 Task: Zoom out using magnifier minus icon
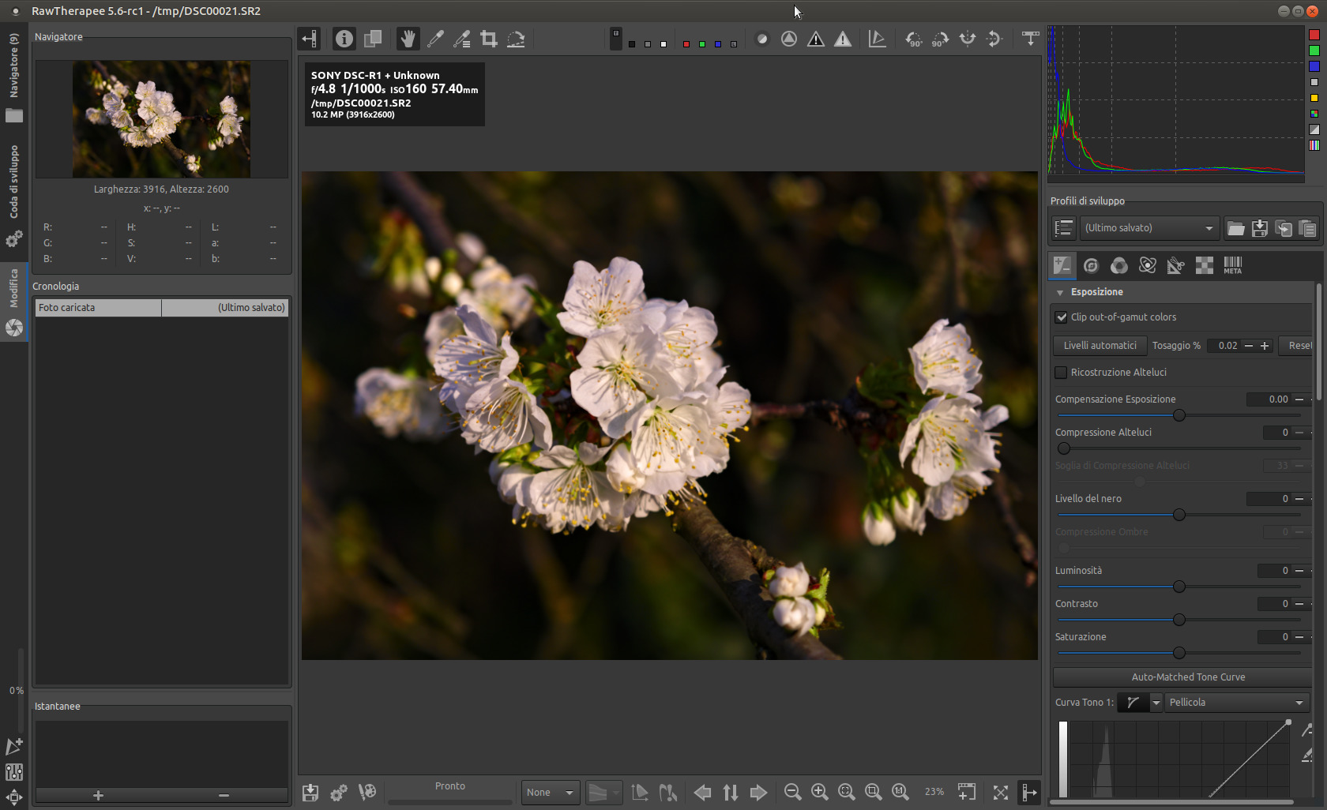point(792,792)
